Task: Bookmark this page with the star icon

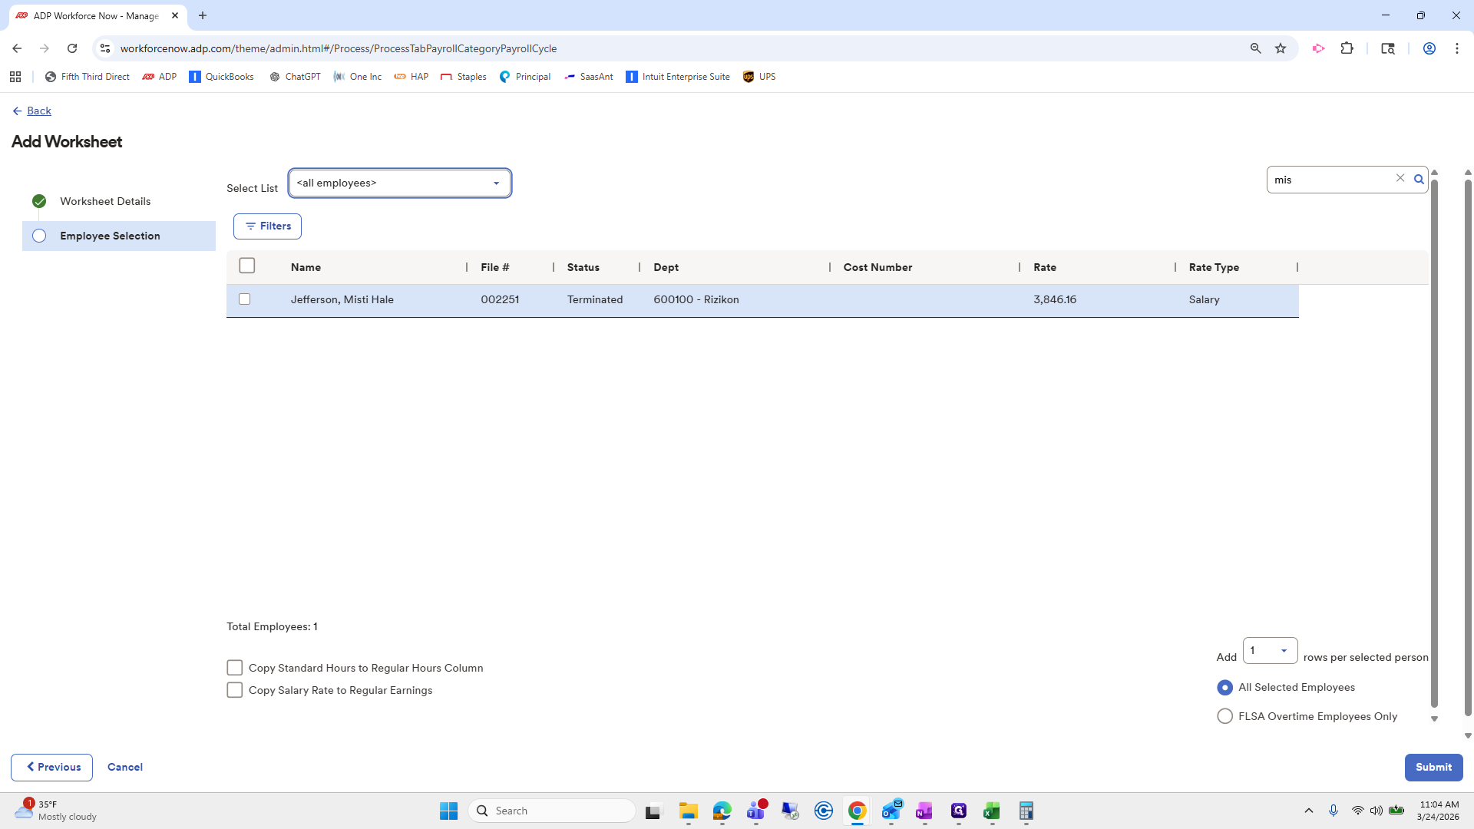Action: point(1281,48)
